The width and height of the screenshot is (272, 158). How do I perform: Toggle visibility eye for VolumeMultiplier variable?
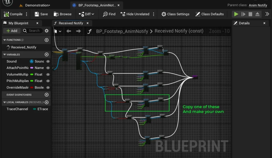coord(48,74)
